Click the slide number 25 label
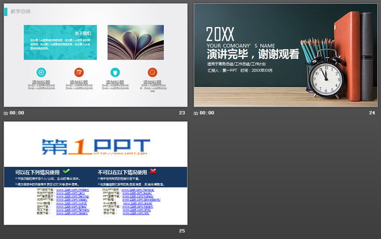The image size is (381, 239). (182, 231)
